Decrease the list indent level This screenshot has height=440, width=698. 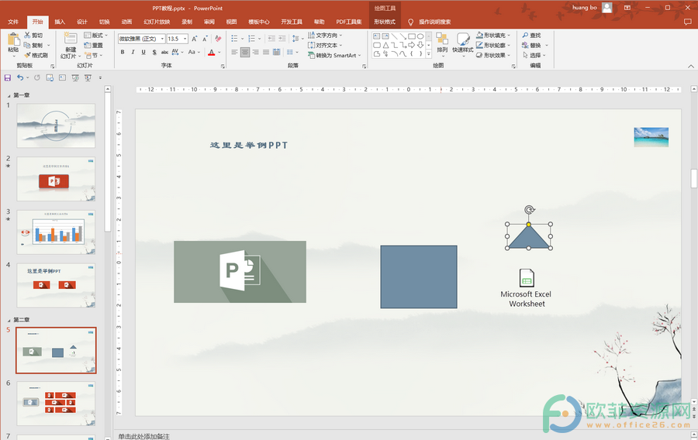(271, 39)
